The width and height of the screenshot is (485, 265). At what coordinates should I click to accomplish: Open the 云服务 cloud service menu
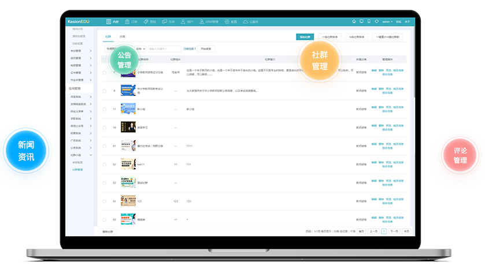[x=251, y=21]
